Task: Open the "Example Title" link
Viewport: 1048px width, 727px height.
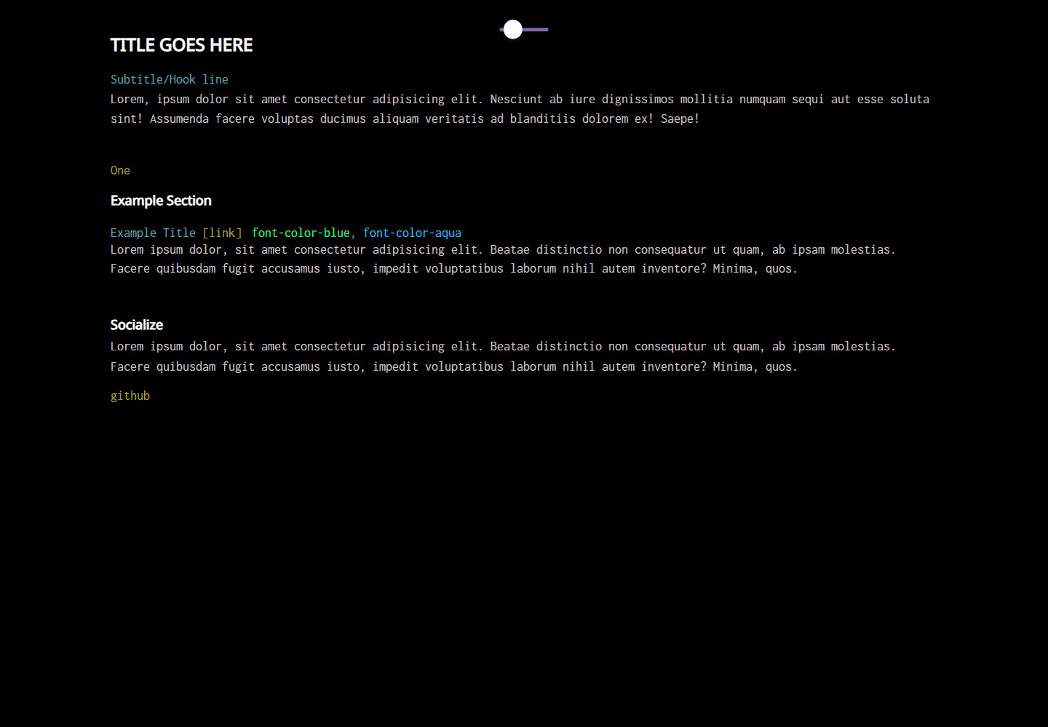Action: point(153,233)
